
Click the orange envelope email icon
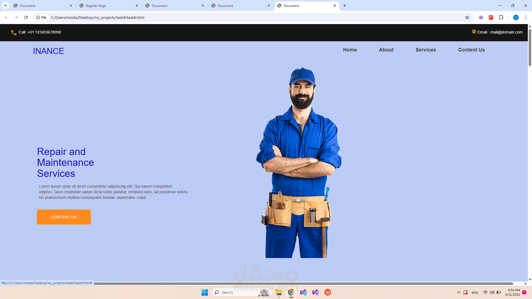474,32
